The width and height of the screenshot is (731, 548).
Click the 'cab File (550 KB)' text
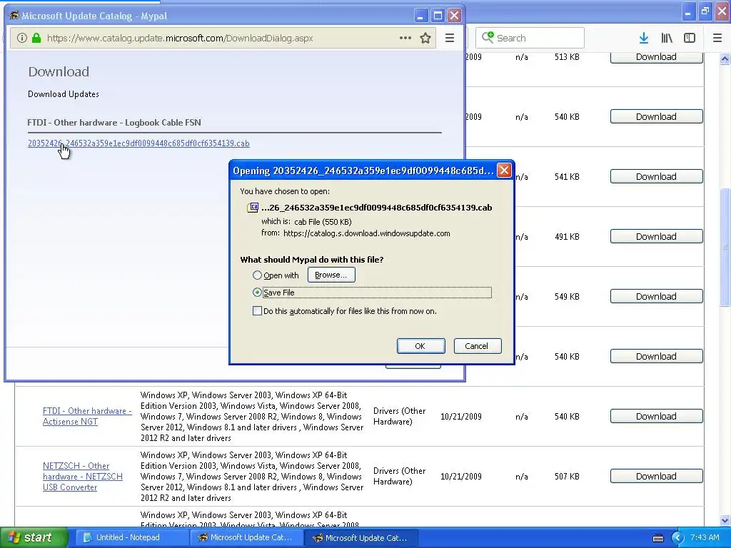[323, 222]
